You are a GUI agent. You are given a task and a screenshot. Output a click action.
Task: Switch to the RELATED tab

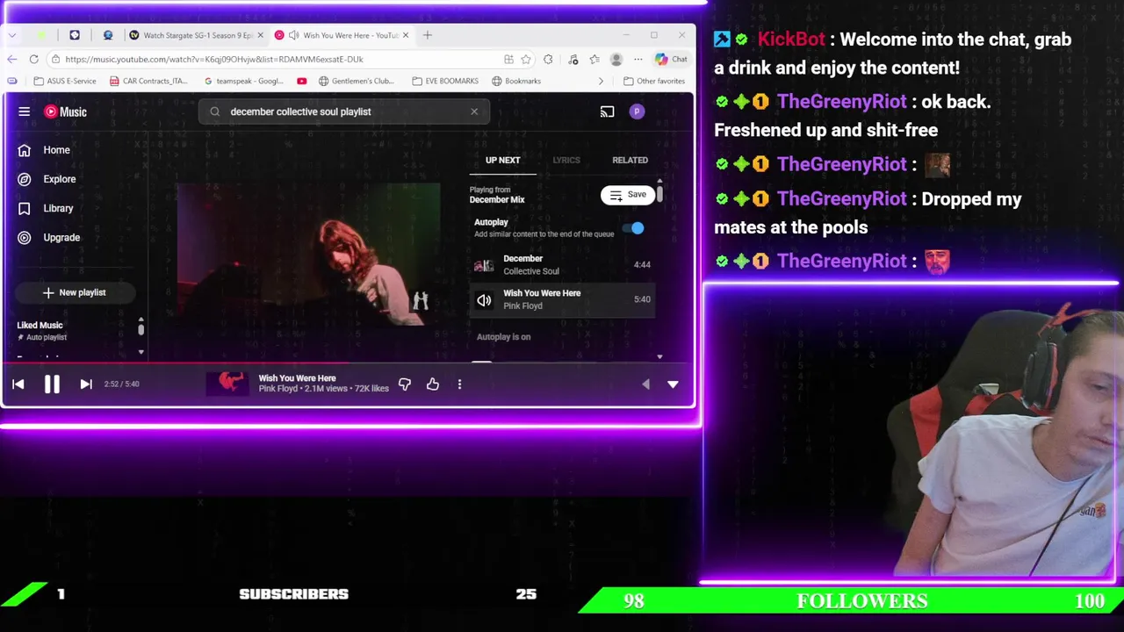(630, 160)
